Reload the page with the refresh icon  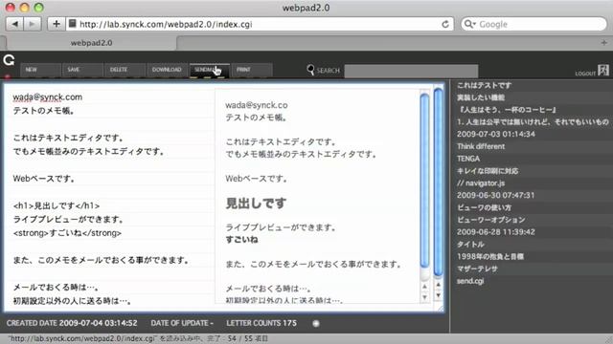point(445,24)
